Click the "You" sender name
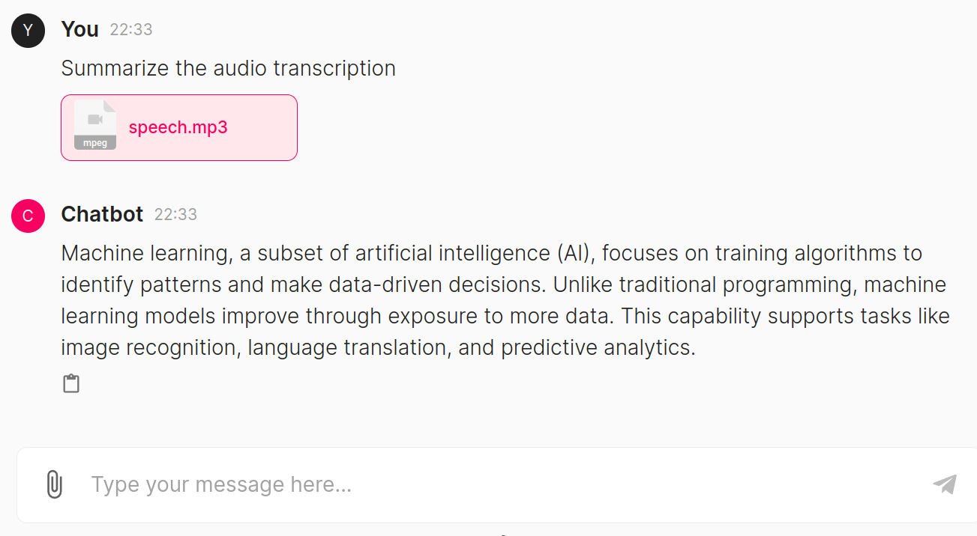This screenshot has height=536, width=977. click(x=79, y=29)
